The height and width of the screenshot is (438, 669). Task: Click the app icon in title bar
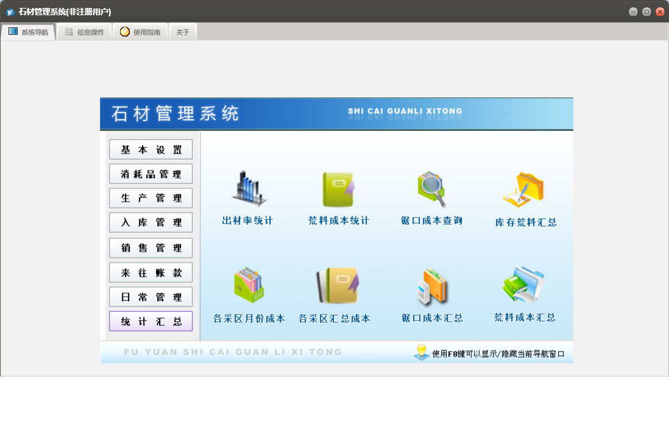click(10, 12)
